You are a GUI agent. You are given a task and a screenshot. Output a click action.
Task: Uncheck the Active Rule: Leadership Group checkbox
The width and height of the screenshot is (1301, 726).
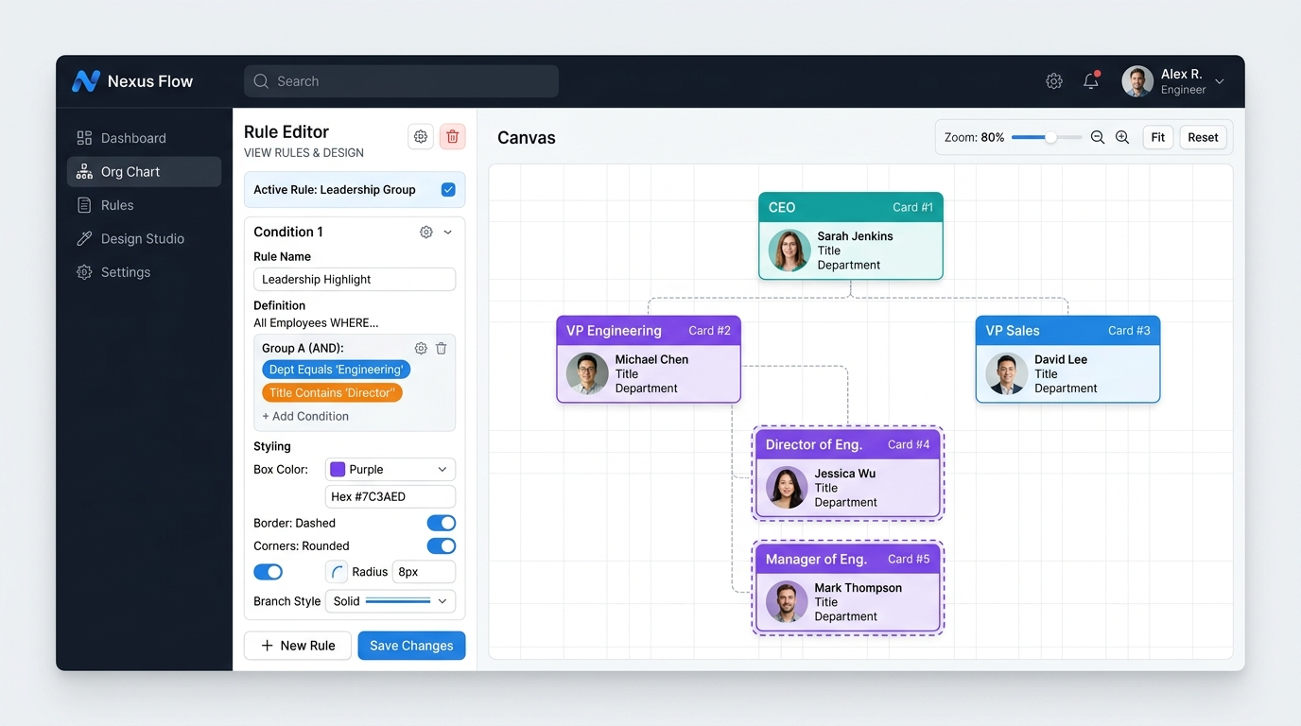pyautogui.click(x=448, y=190)
